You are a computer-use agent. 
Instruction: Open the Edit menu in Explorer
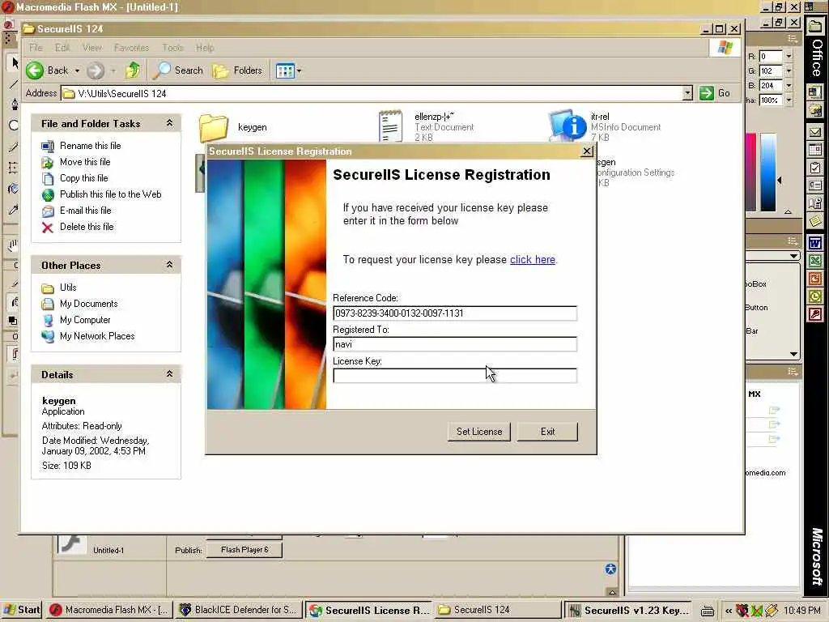pyautogui.click(x=62, y=48)
